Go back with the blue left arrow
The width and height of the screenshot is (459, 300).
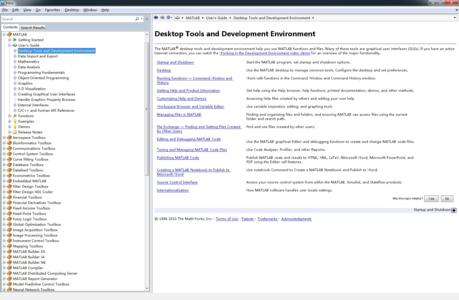[156, 18]
